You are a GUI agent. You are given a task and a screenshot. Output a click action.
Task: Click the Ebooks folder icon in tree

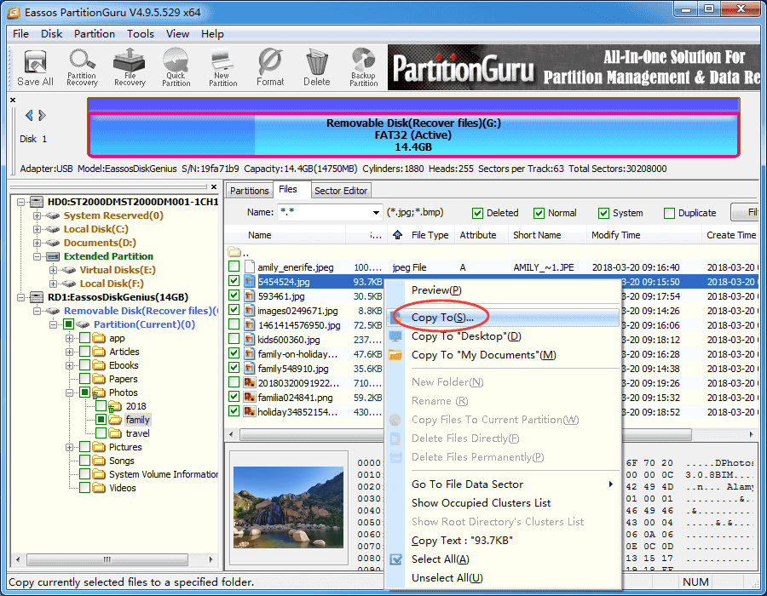coord(100,365)
